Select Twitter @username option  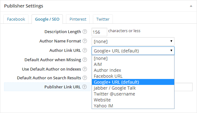click(x=133, y=94)
